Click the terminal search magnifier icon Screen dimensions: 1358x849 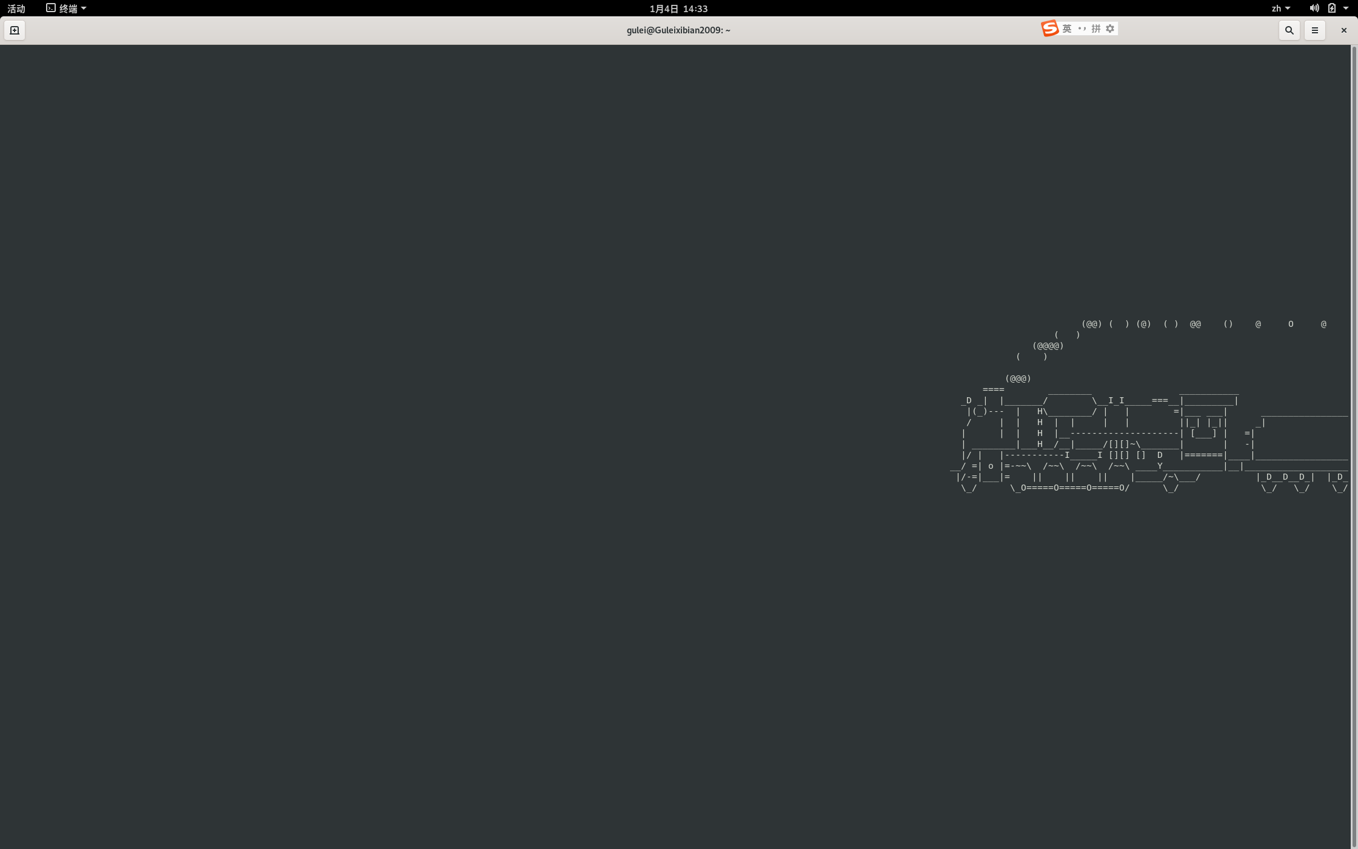click(1289, 30)
